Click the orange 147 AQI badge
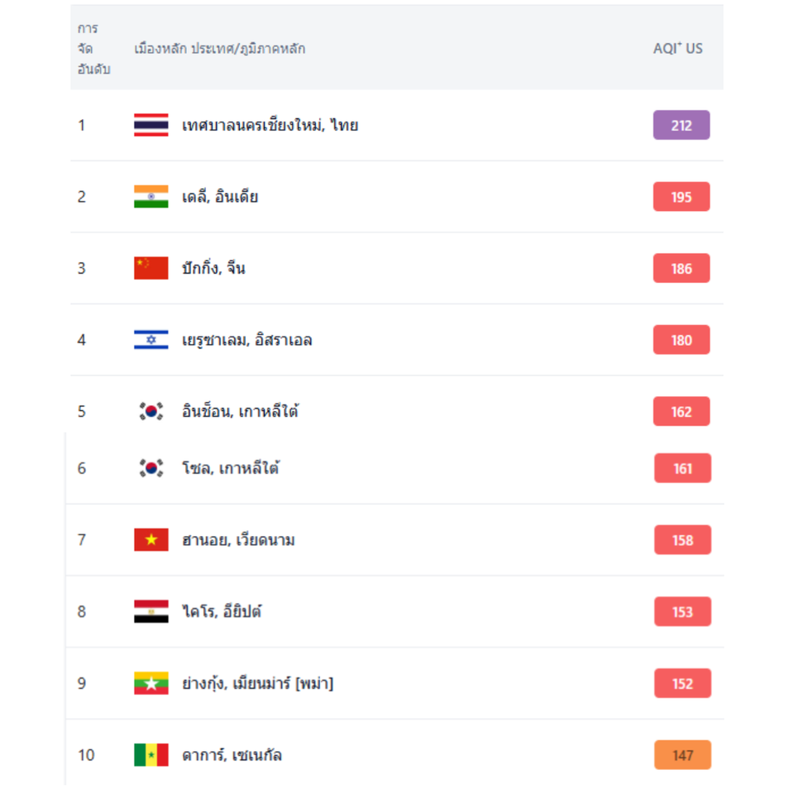The width and height of the screenshot is (794, 794). (x=682, y=755)
